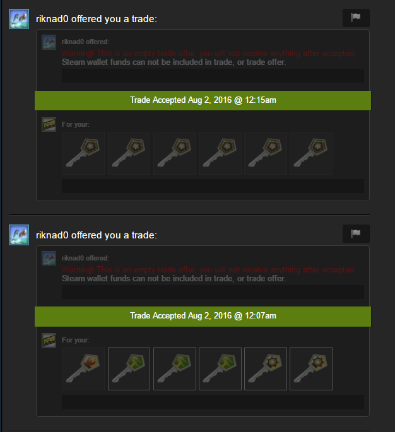The width and height of the screenshot is (395, 432).
Task: Click small riknad0 avatar inside first offer box
Action: [49, 42]
